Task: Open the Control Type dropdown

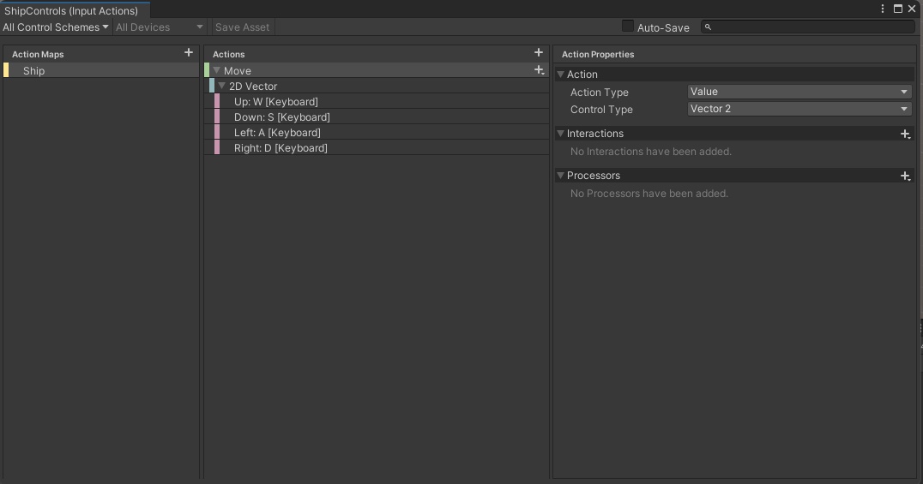Action: click(799, 109)
